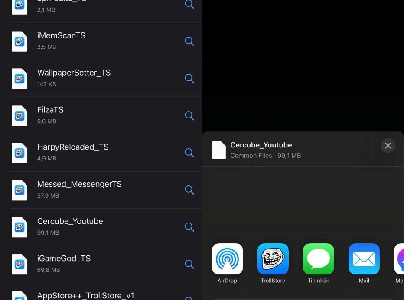The image size is (404, 300).
Task: Open the iMemScanTS file name
Action: 61,35
